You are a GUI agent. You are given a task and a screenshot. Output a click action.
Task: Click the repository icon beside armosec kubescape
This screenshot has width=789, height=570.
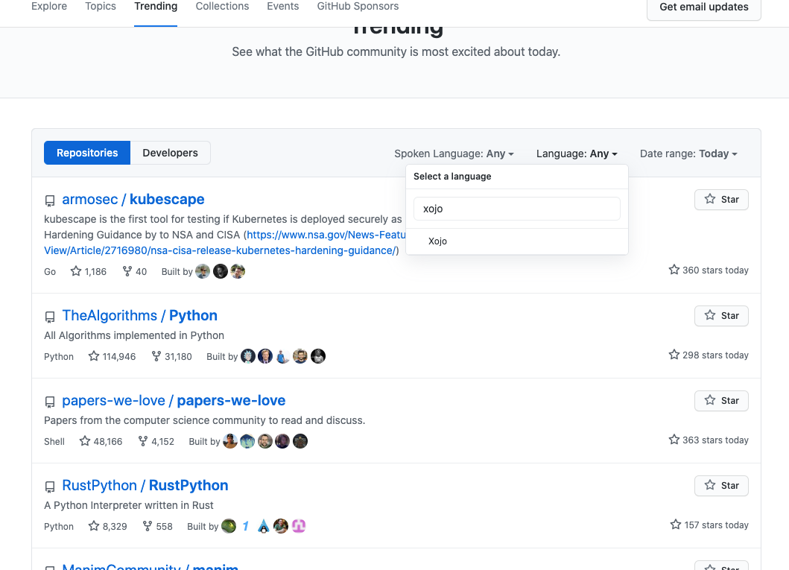tap(50, 201)
